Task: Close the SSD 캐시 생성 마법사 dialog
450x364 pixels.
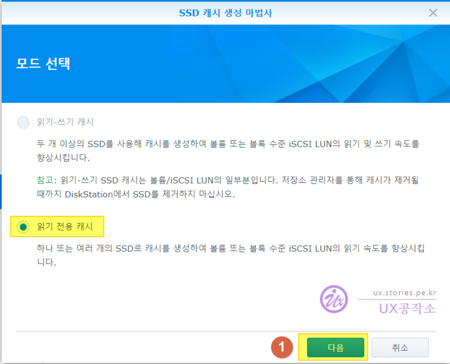Action: (x=433, y=13)
